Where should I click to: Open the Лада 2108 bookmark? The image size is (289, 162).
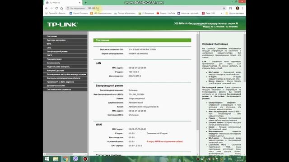pos(208,13)
